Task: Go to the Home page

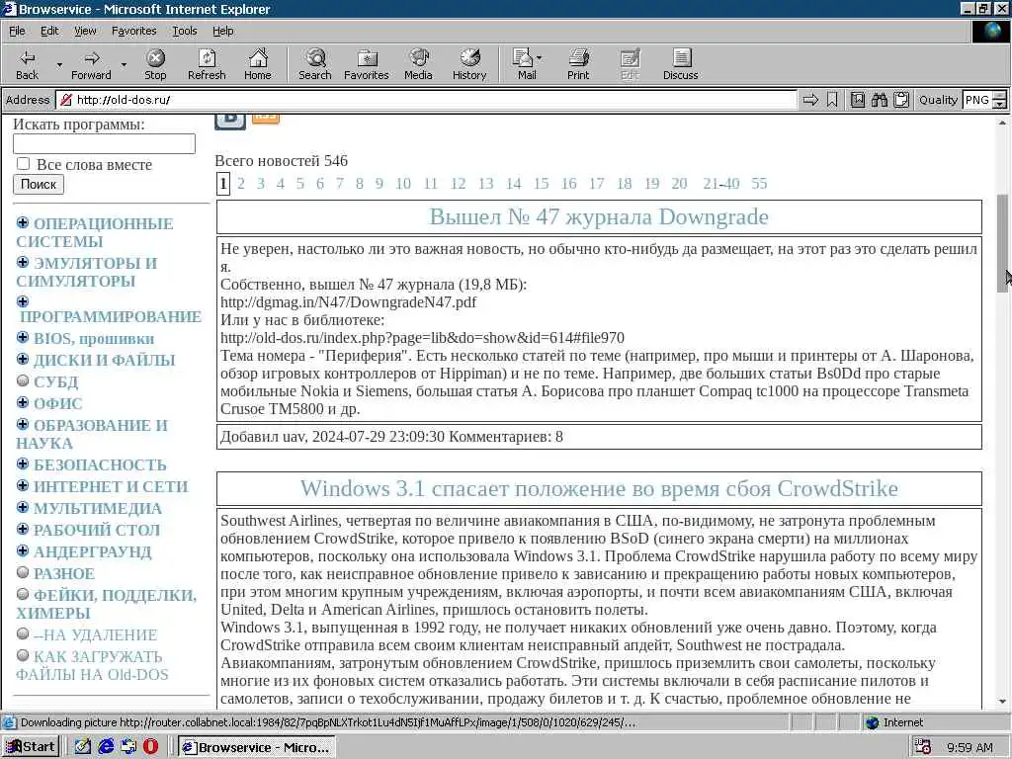Action: click(x=258, y=64)
